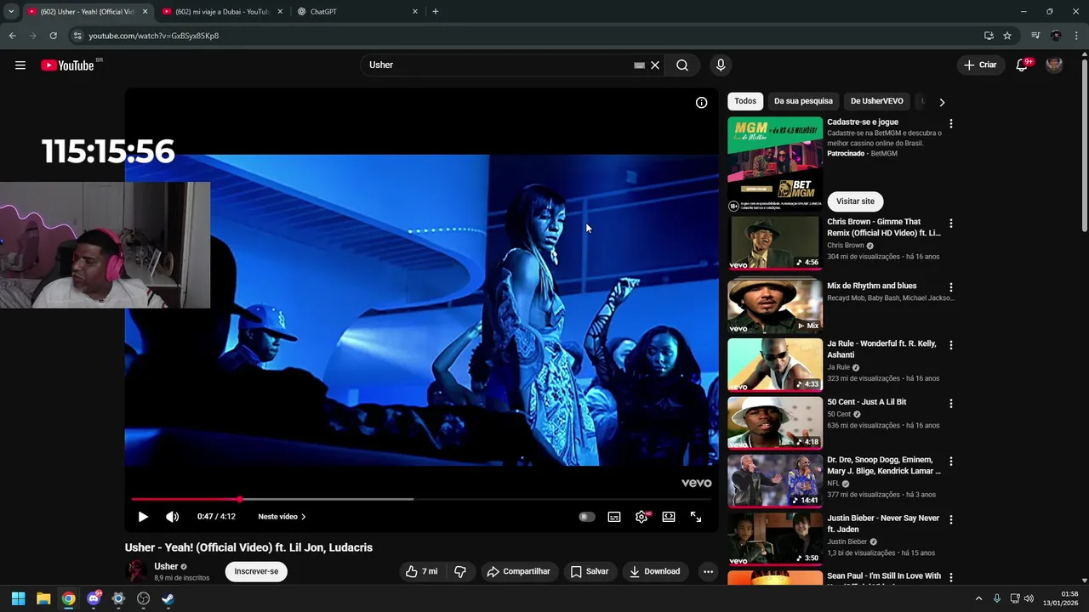The image size is (1089, 612).
Task: Open options for Mix de Rhythm and blues
Action: point(951,288)
